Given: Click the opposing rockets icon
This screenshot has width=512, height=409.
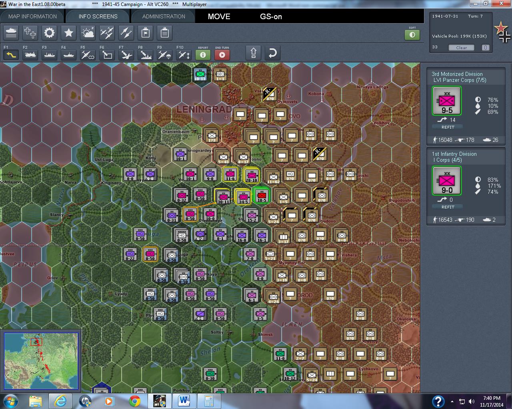Looking at the screenshot, I should [126, 33].
